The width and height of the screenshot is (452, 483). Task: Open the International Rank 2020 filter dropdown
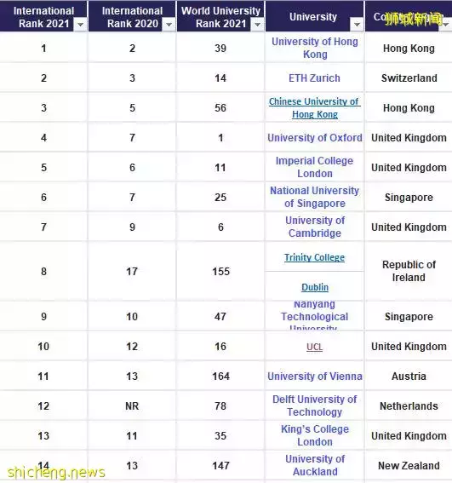169,25
